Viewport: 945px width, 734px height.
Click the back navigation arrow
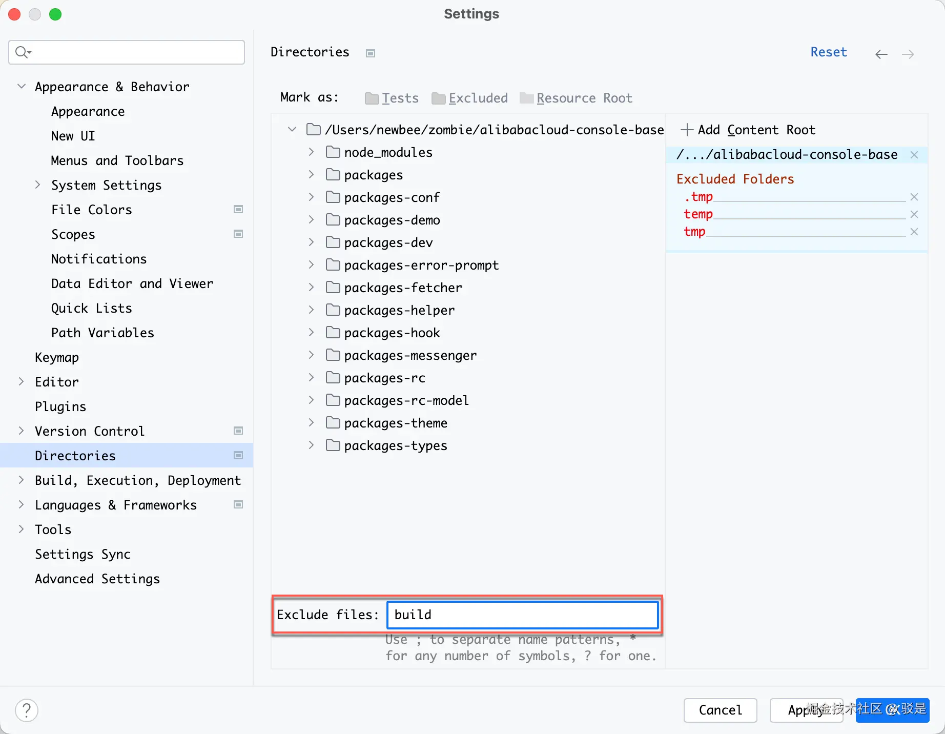coord(881,54)
